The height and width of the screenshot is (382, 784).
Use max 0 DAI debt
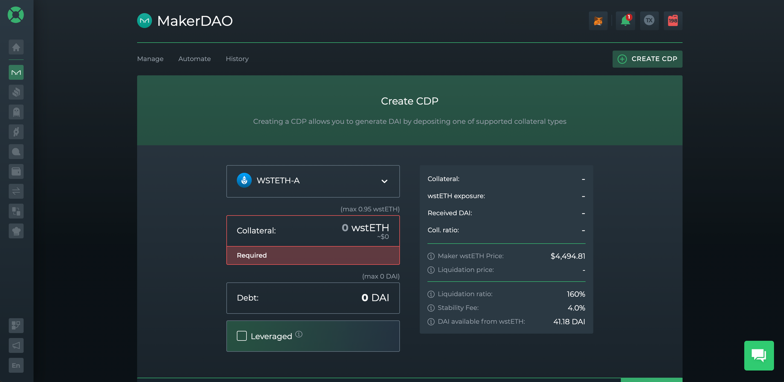click(381, 276)
